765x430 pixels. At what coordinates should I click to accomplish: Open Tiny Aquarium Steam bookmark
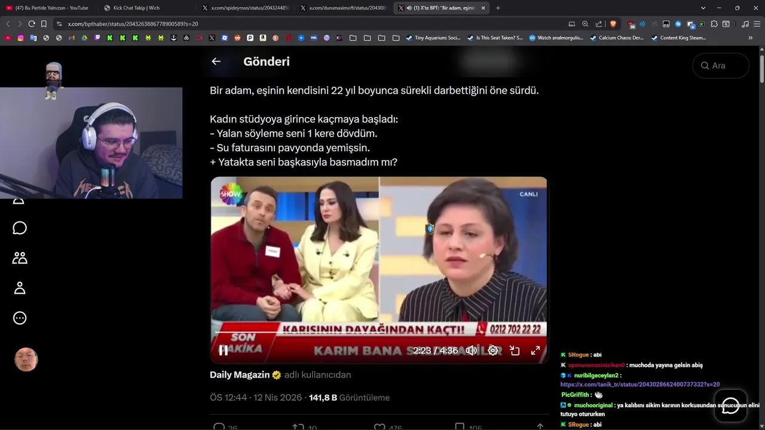pos(433,38)
